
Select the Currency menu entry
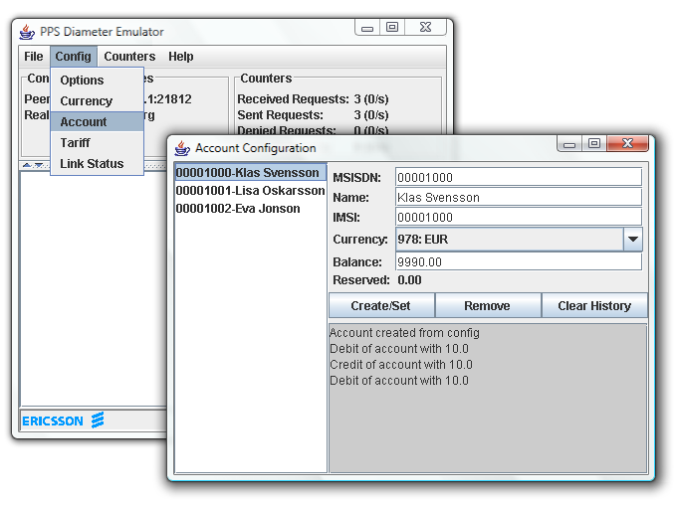coord(97,101)
